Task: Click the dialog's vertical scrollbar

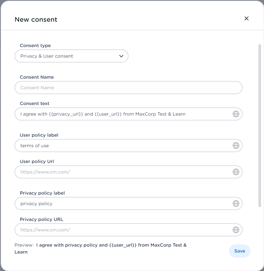Action: coord(260,125)
